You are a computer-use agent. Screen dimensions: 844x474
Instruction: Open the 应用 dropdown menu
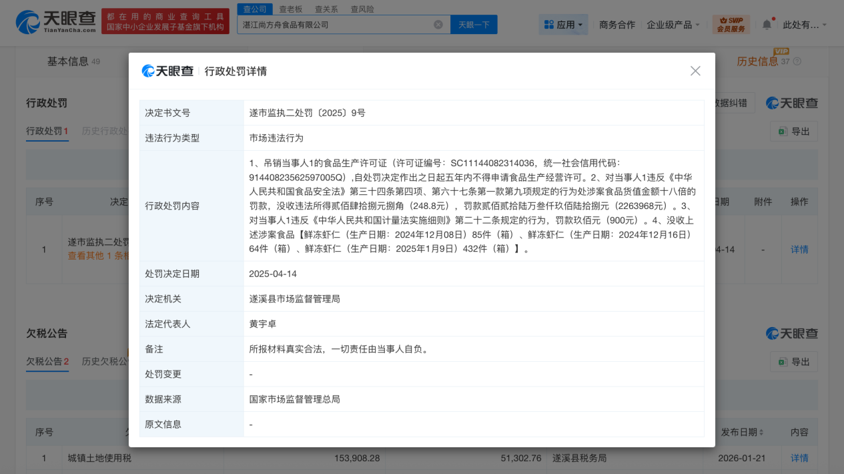coord(563,25)
